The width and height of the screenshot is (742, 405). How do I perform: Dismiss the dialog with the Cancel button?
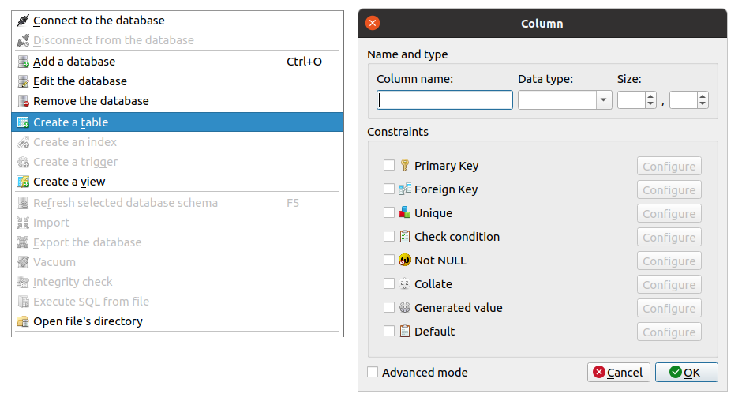pyautogui.click(x=619, y=373)
